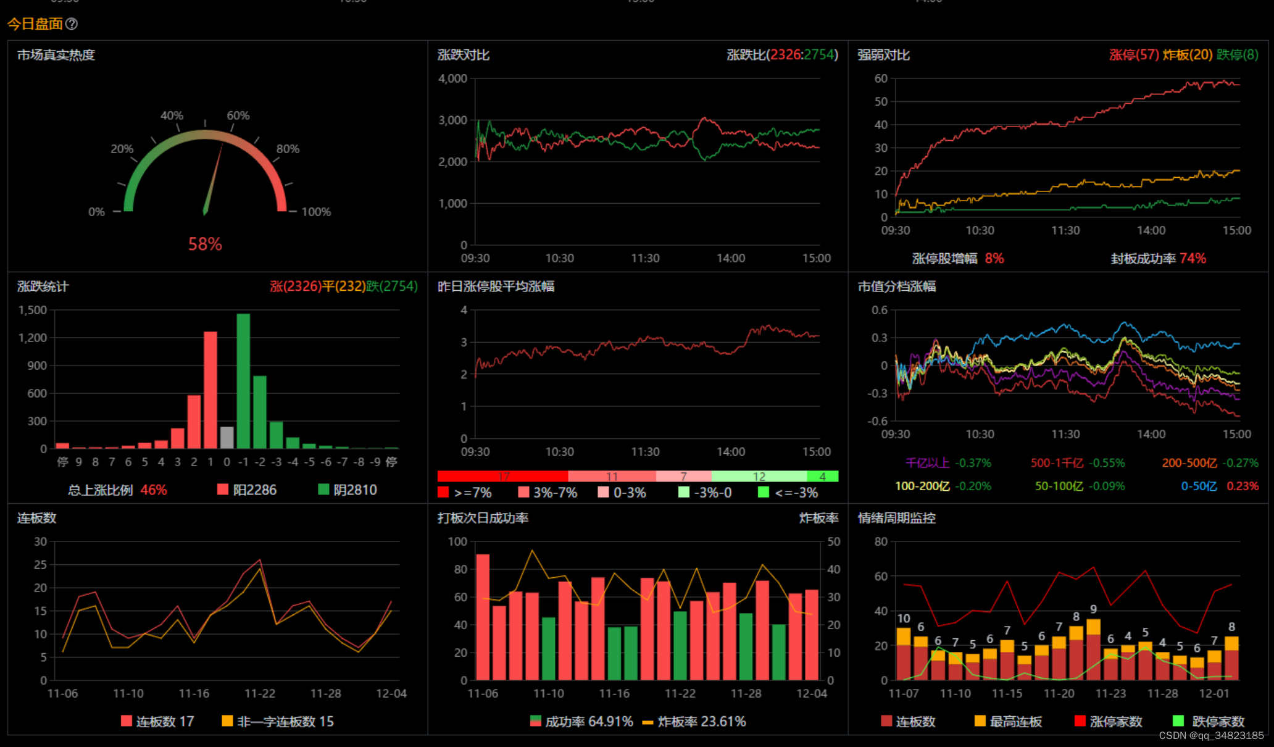The image size is (1274, 747).
Task: Click the 炸板(20) label
Action: pyautogui.click(x=1188, y=55)
